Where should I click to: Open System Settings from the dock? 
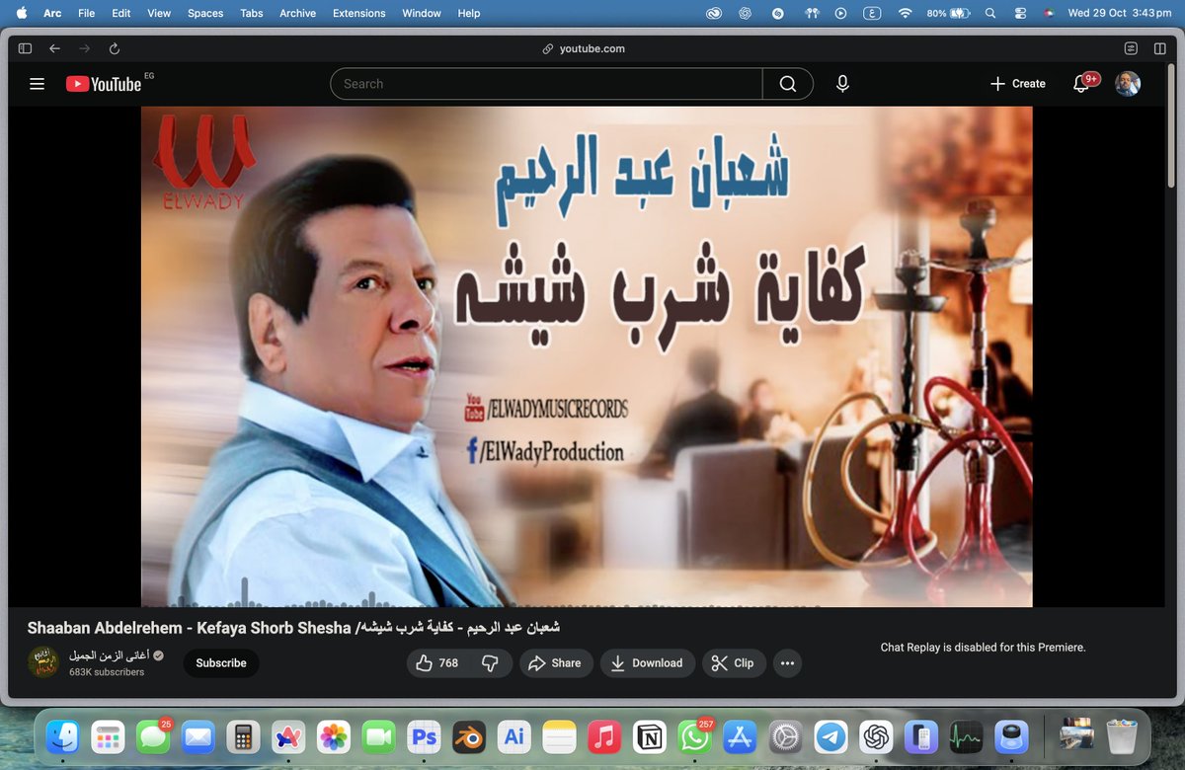click(x=785, y=736)
